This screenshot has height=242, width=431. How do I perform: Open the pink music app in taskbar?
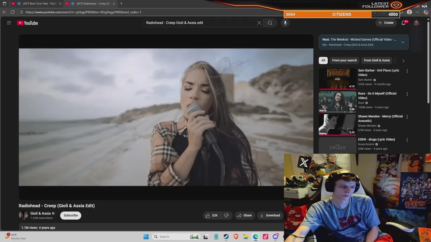pyautogui.click(x=266, y=237)
